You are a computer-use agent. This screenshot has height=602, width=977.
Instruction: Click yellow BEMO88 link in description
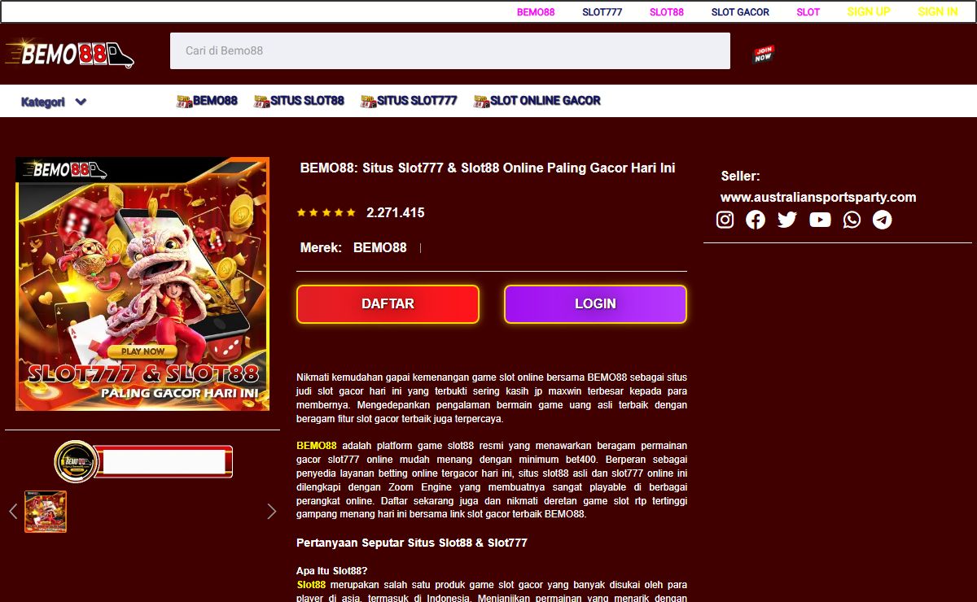pyautogui.click(x=317, y=446)
